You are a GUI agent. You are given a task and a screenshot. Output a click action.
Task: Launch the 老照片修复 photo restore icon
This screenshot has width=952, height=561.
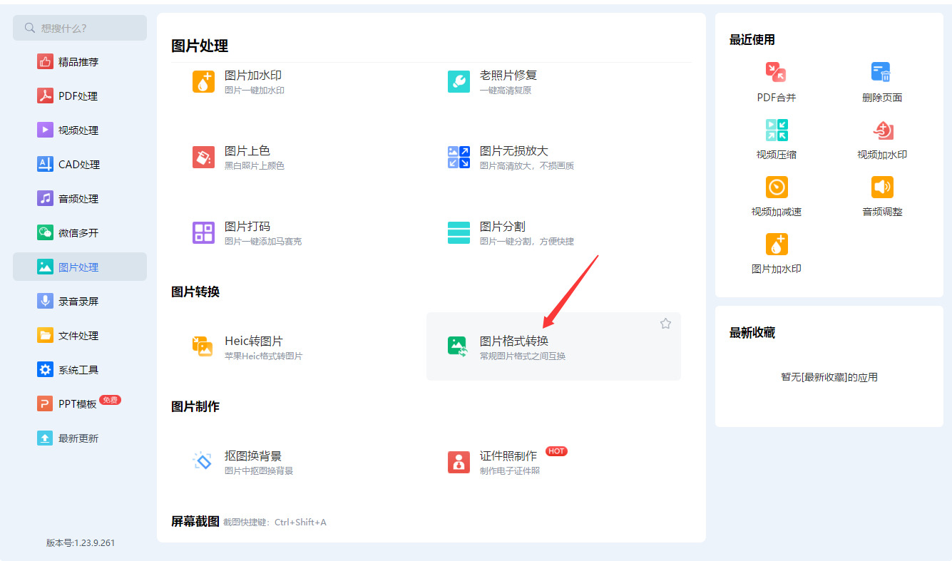pyautogui.click(x=459, y=82)
